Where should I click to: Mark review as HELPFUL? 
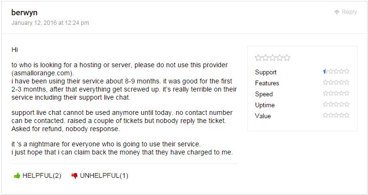point(37,176)
